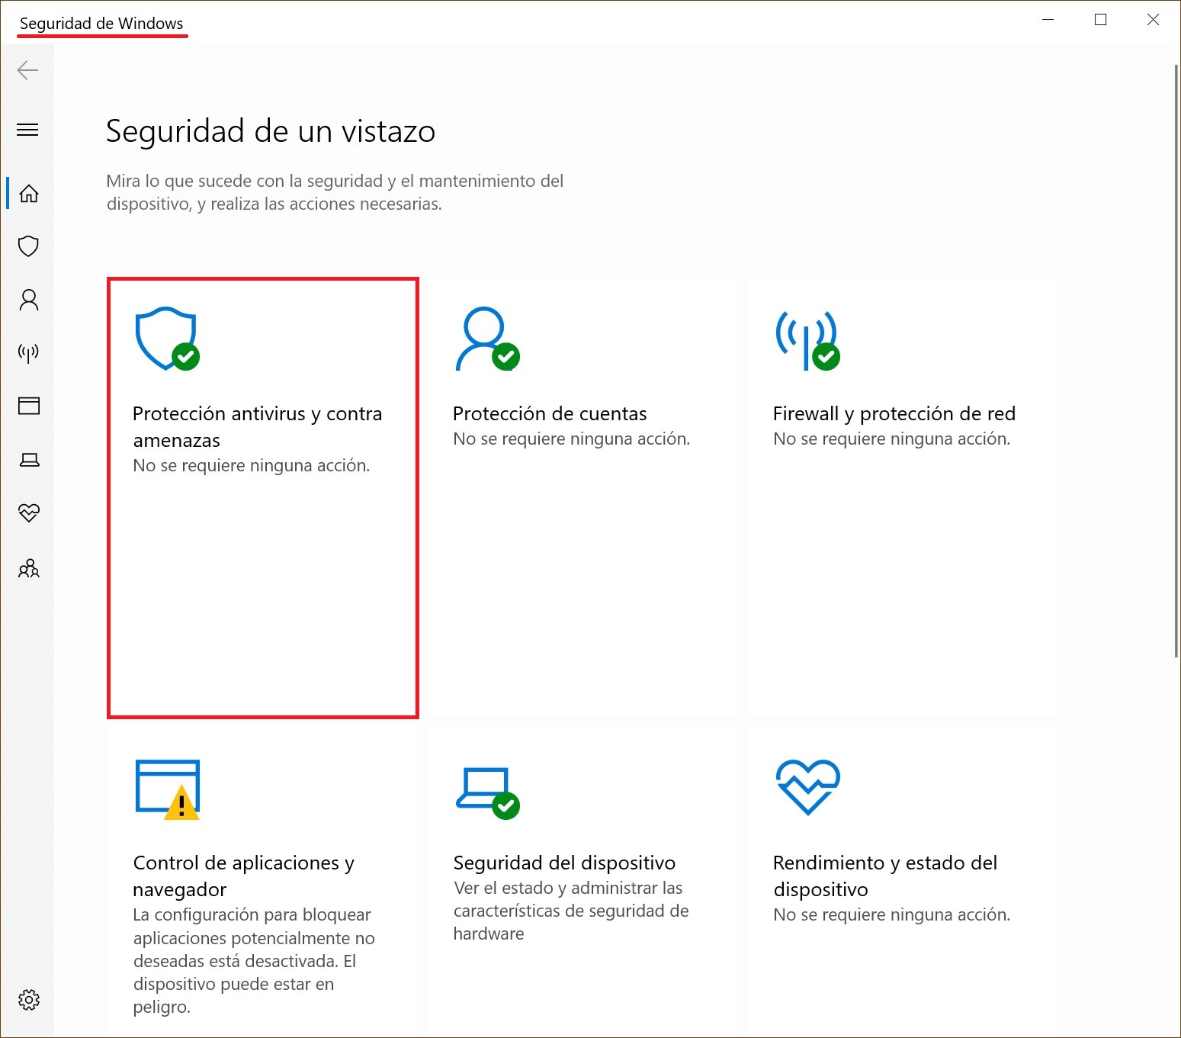Open Control de aplicaciones y navegador
1181x1038 pixels.
click(243, 876)
